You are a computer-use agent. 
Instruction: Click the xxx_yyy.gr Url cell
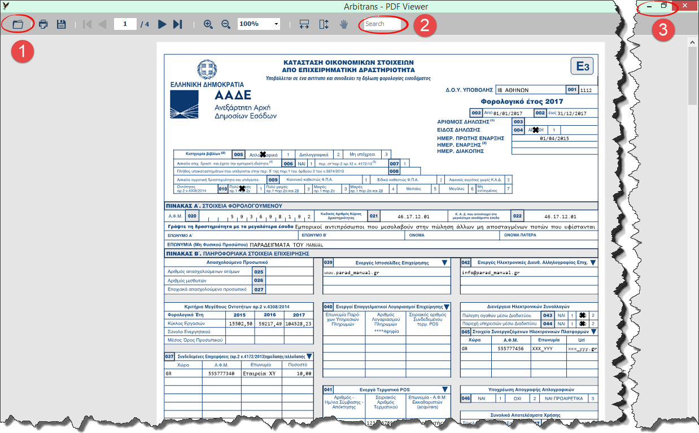pyautogui.click(x=582, y=349)
